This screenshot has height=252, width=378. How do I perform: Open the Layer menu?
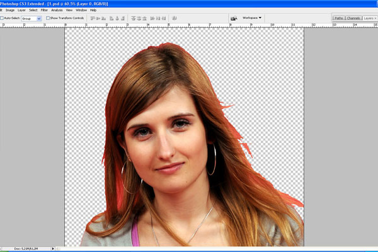click(x=21, y=10)
